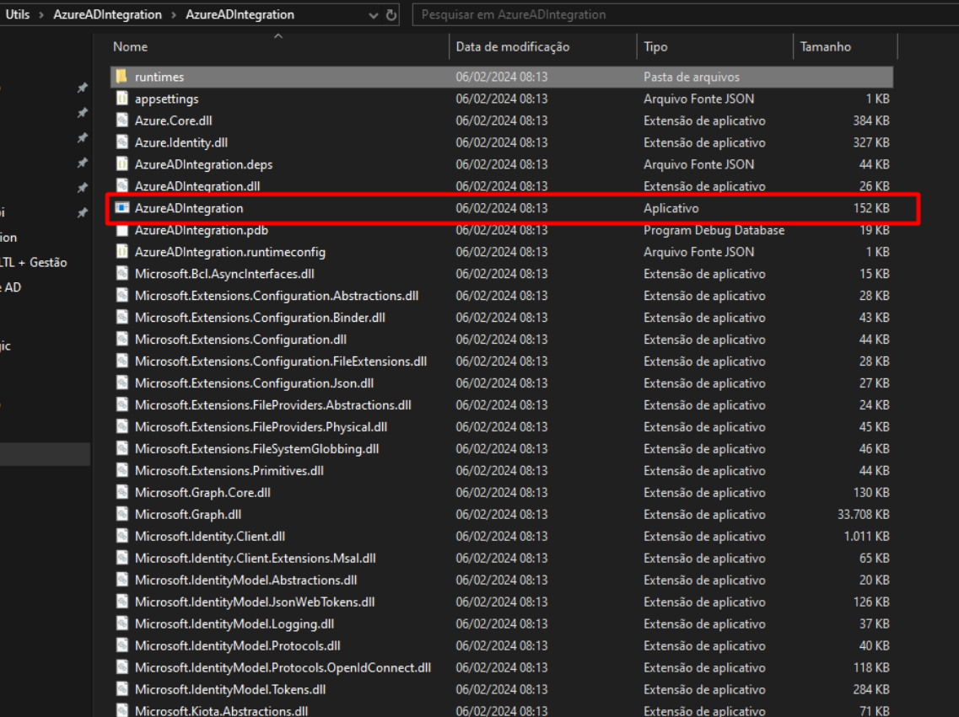Select the Microsoft.Extensions.Configuration.Abstractions.dll icon
The image size is (959, 717).
coord(122,296)
